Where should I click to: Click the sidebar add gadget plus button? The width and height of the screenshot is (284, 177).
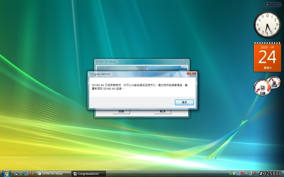[267, 5]
